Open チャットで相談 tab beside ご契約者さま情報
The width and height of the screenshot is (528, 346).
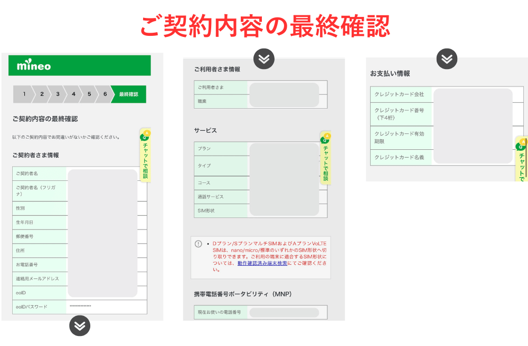(145, 156)
